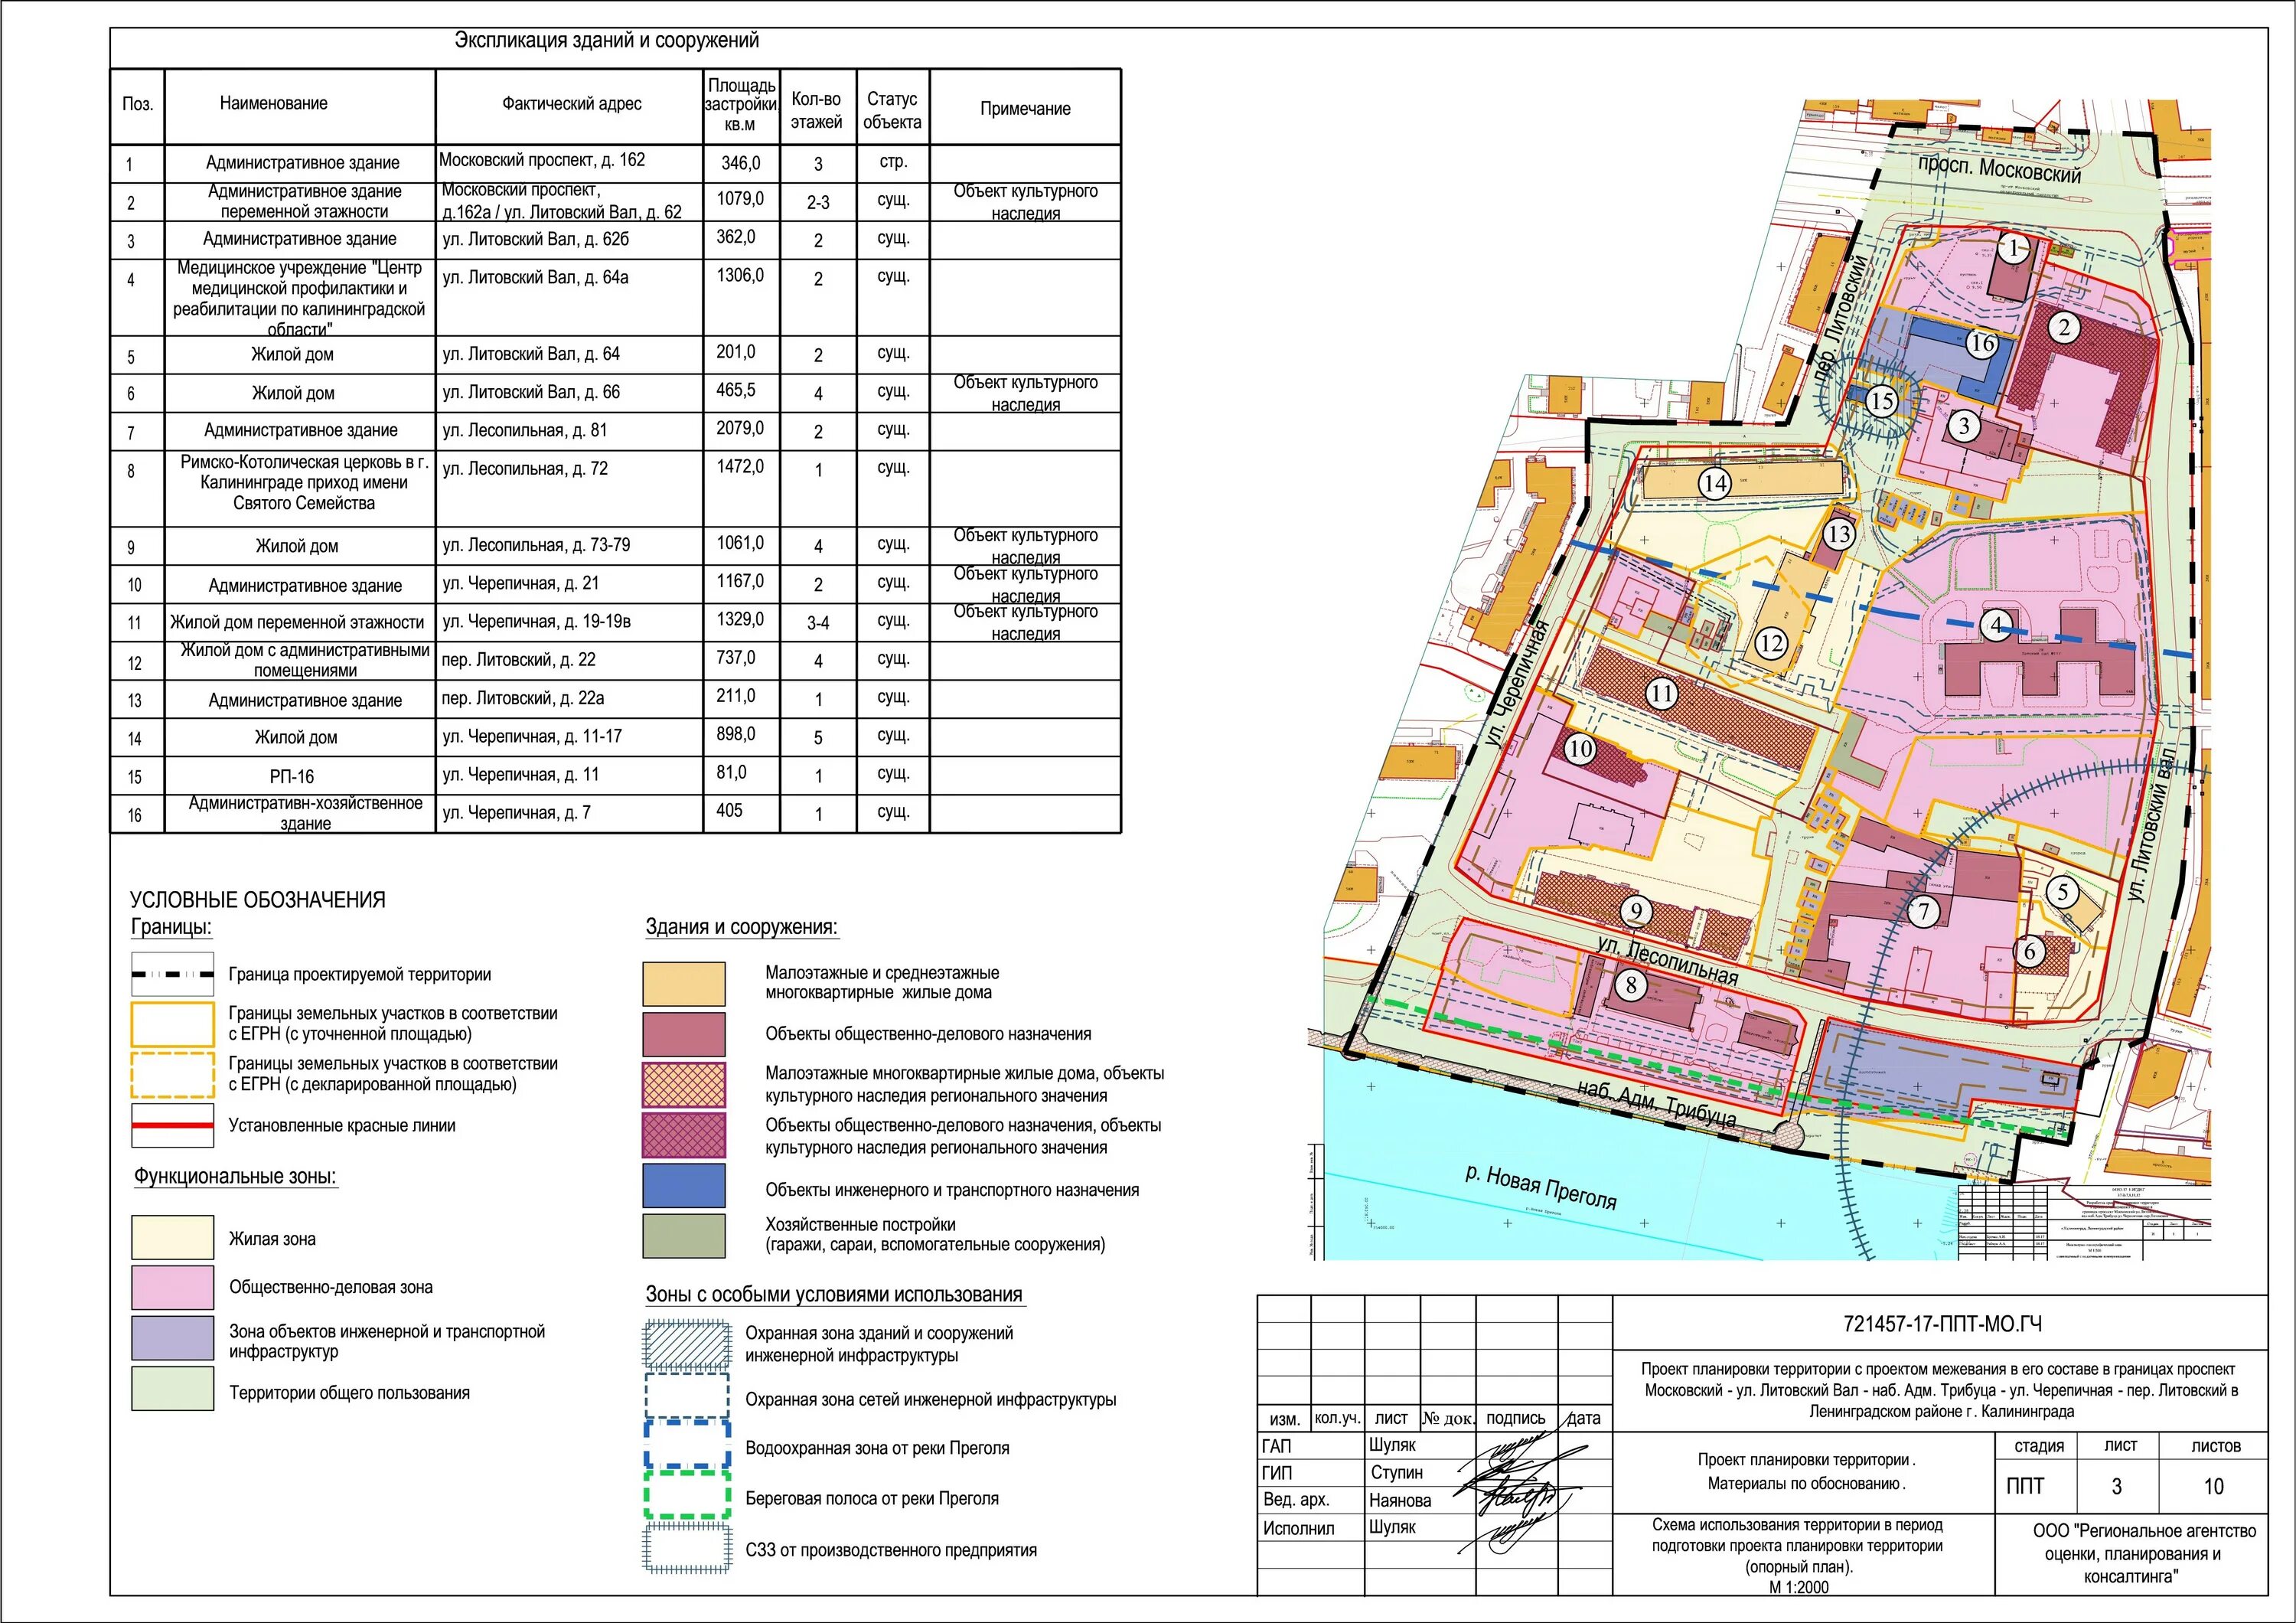
Task: Click building marker number 12 on map
Action: coord(1771,643)
